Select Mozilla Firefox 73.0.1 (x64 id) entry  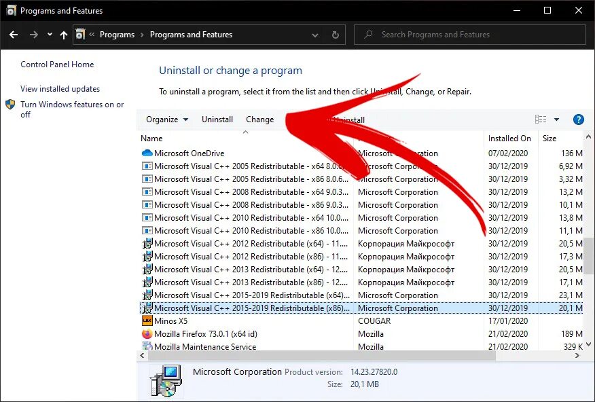206,333
